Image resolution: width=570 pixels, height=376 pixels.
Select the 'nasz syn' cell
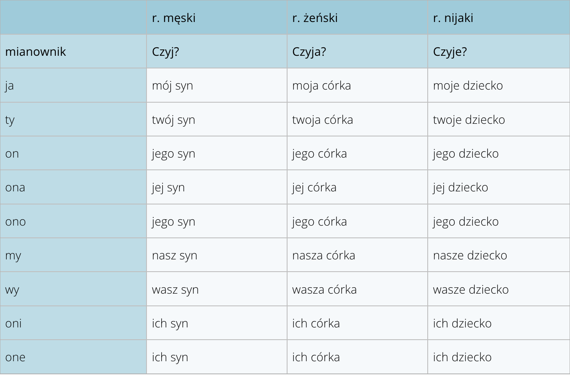click(217, 255)
